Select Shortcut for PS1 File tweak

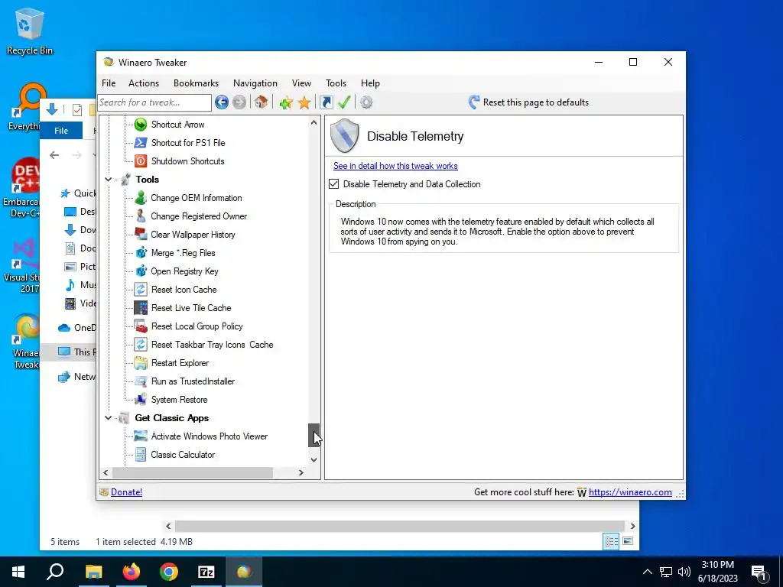tap(188, 143)
